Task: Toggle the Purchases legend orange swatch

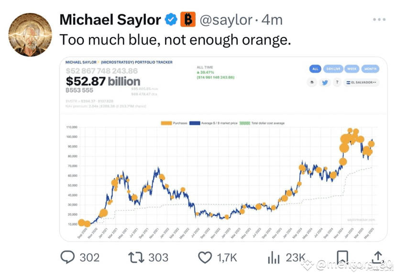Action: click(166, 123)
